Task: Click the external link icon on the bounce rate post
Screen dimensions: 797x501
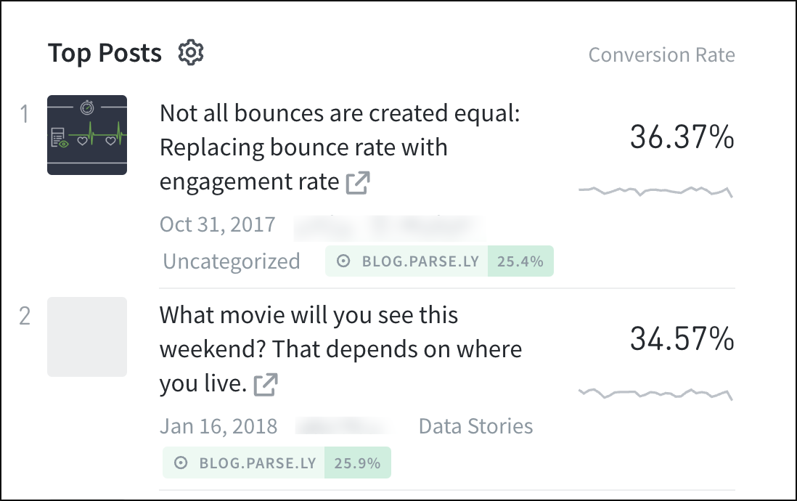Action: tap(359, 184)
